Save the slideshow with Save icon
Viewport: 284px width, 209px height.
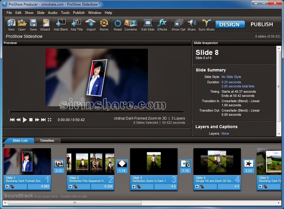pos(33,25)
